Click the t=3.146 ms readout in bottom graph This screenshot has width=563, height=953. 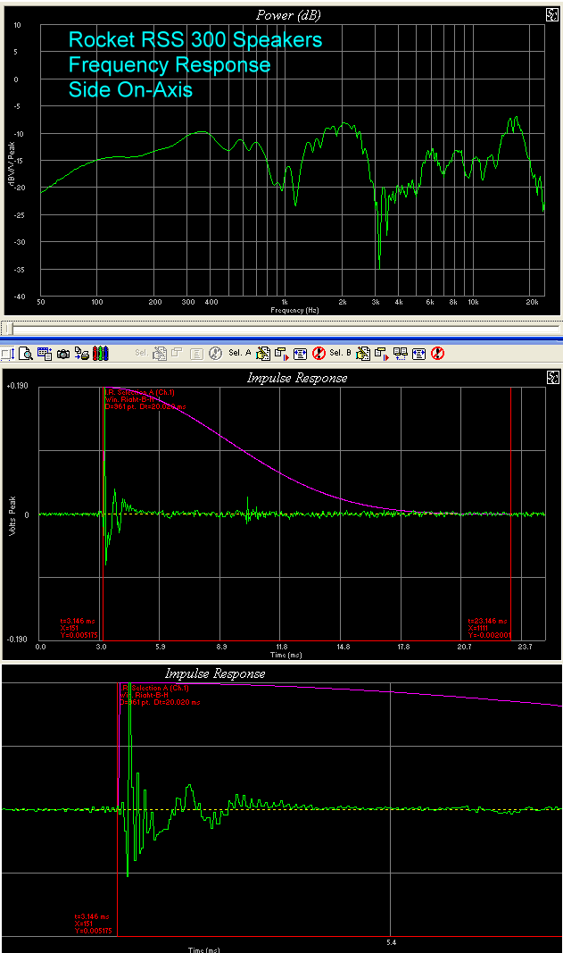coord(92,916)
